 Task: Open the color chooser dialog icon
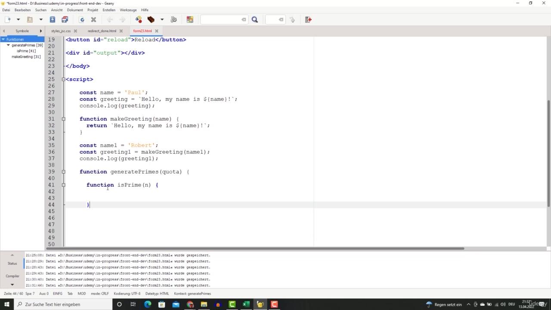coord(190,19)
